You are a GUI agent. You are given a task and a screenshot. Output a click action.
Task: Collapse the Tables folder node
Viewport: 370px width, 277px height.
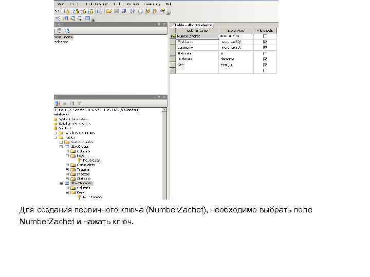(x=55, y=137)
